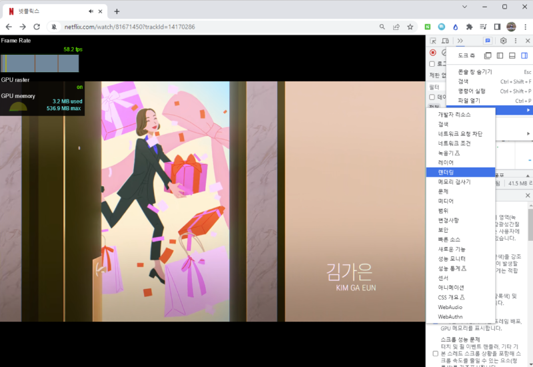Bookmark this page with the star icon

[x=410, y=27]
